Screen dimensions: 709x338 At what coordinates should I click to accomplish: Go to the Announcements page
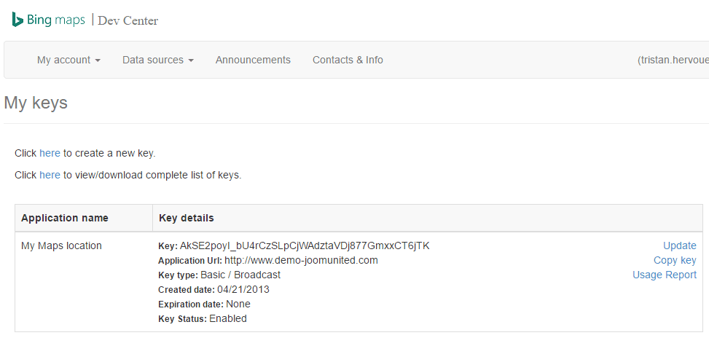[253, 60]
